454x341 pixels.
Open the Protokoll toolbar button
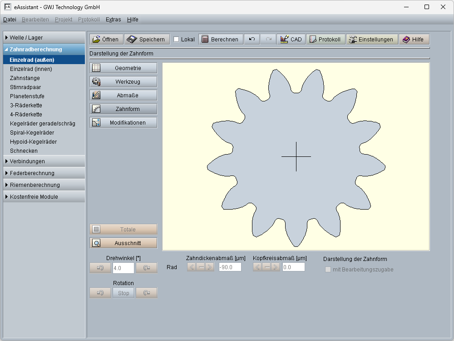tap(325, 40)
